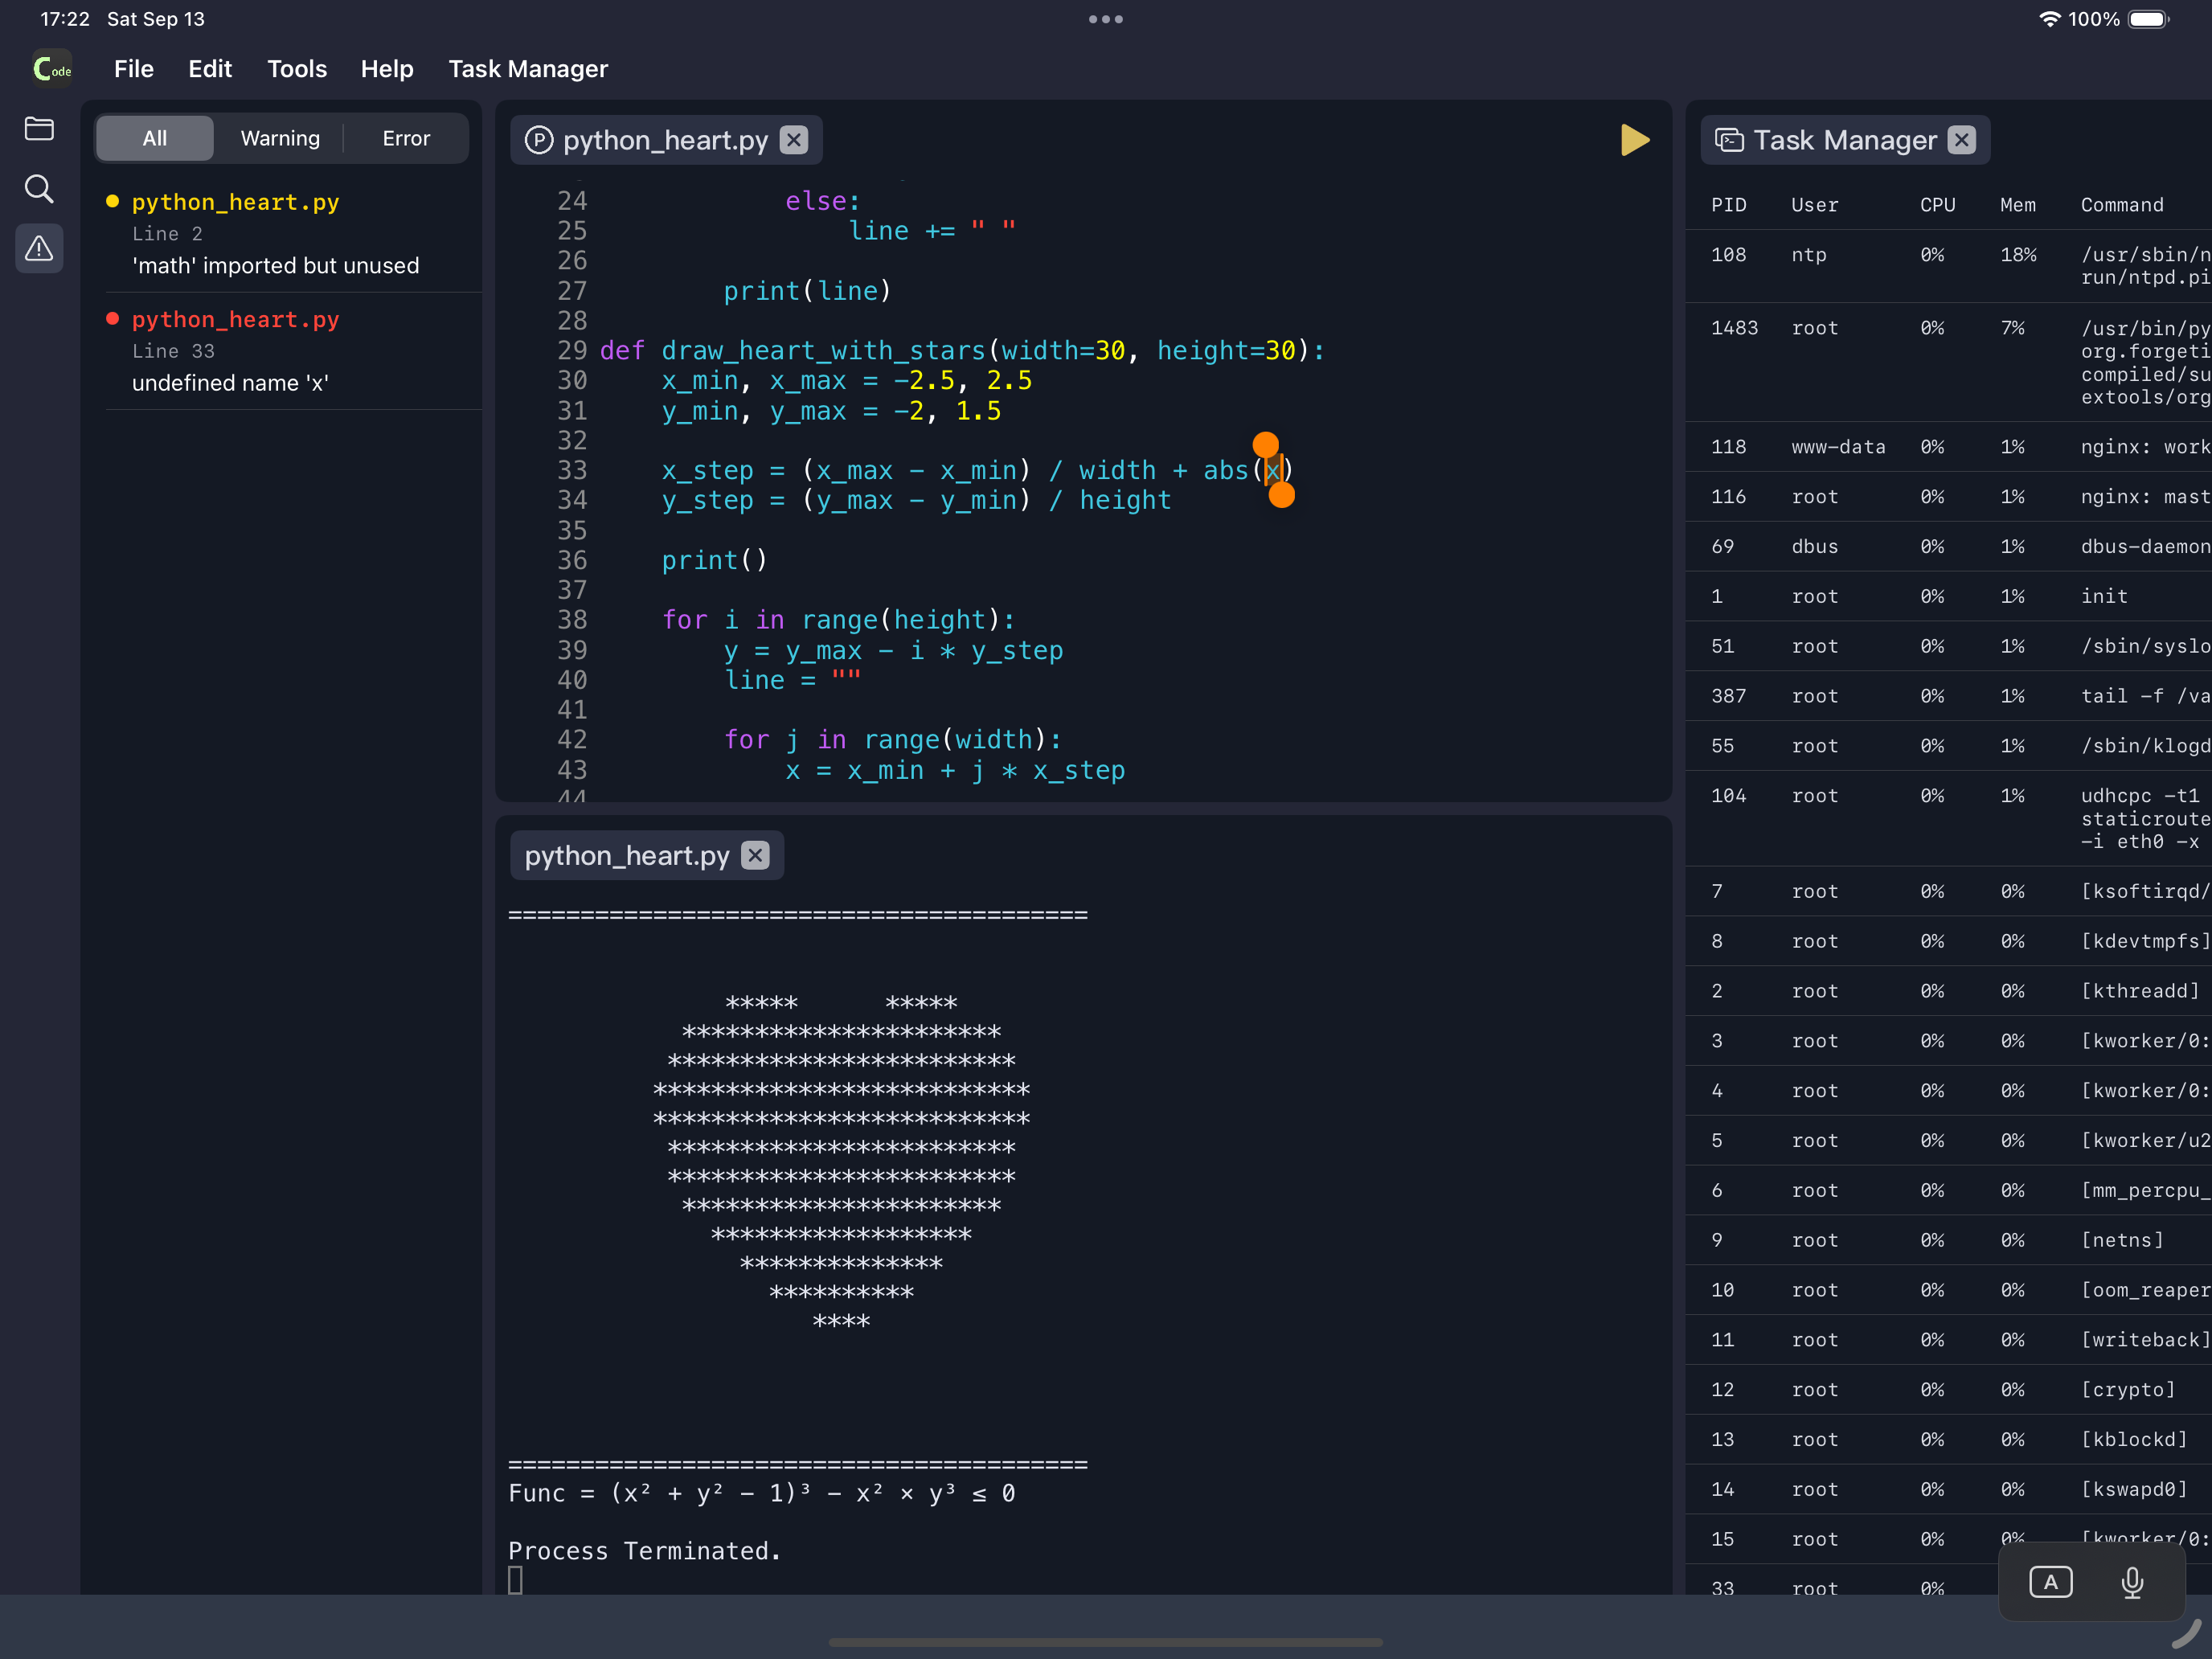Select the Warning filter segment
The image size is (2212, 1659).
click(280, 138)
